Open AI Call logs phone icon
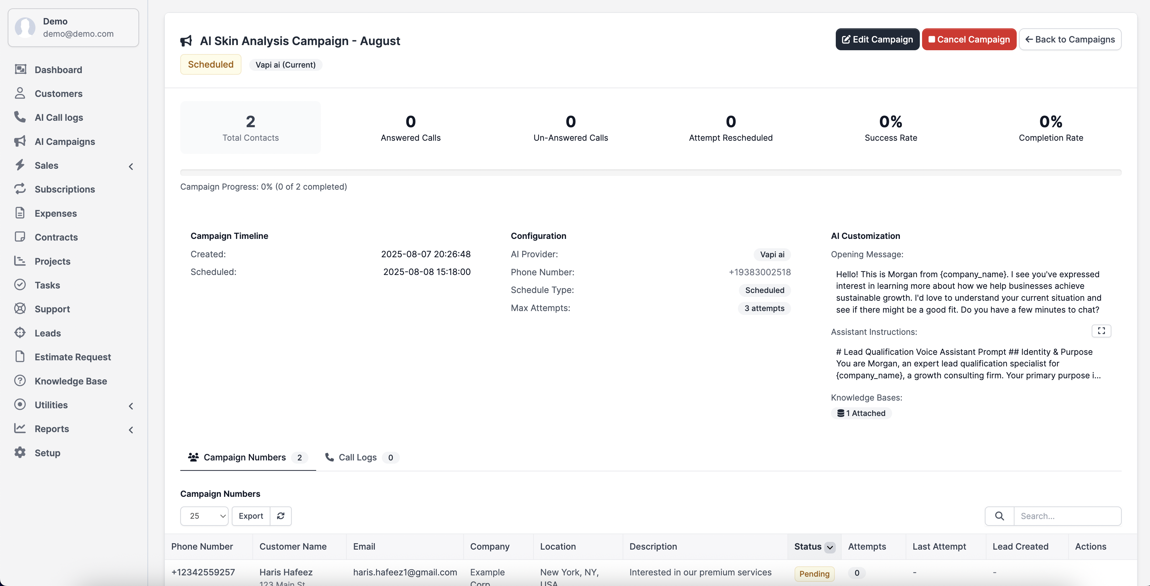1150x586 pixels. (x=20, y=118)
